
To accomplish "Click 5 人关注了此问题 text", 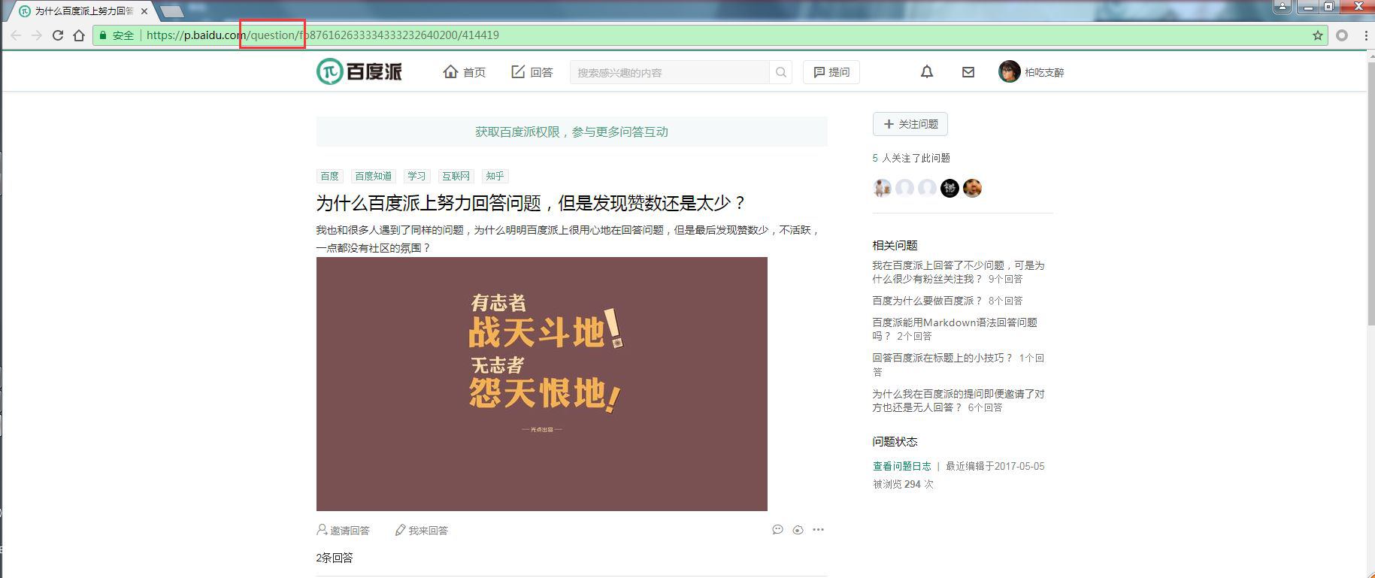I will coord(911,158).
